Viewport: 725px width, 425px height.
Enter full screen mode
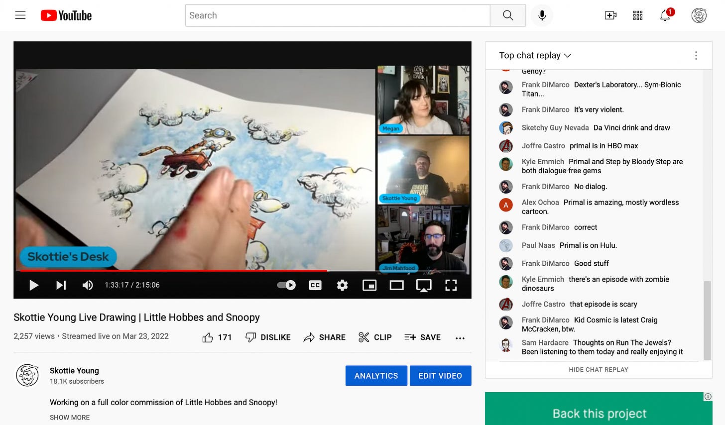[x=451, y=285]
